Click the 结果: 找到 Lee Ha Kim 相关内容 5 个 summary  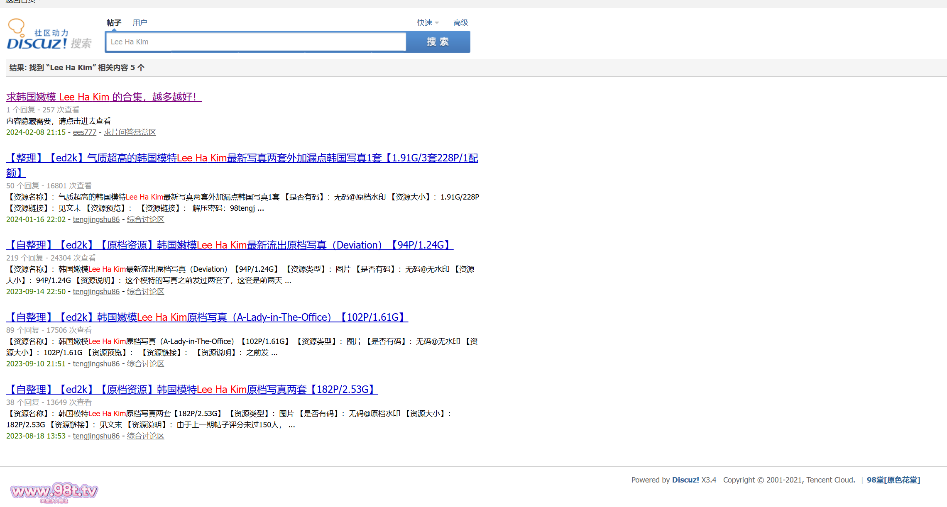click(77, 67)
